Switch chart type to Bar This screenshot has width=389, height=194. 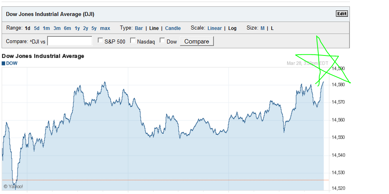pyautogui.click(x=139, y=28)
